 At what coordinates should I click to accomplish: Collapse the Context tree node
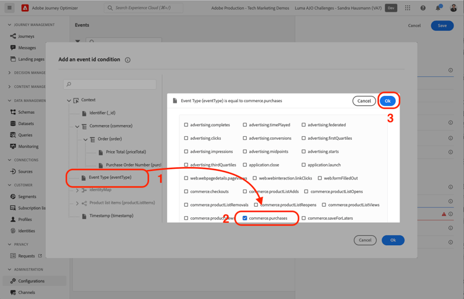click(x=69, y=100)
